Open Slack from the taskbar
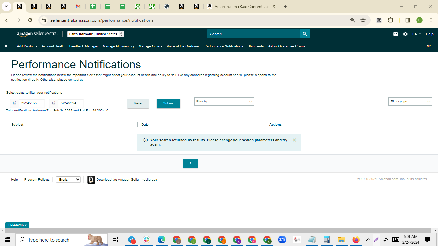This screenshot has height=246, width=438. coord(147,240)
